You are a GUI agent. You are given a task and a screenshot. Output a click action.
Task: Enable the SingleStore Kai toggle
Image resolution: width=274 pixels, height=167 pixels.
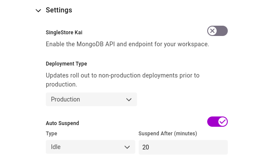tap(217, 31)
